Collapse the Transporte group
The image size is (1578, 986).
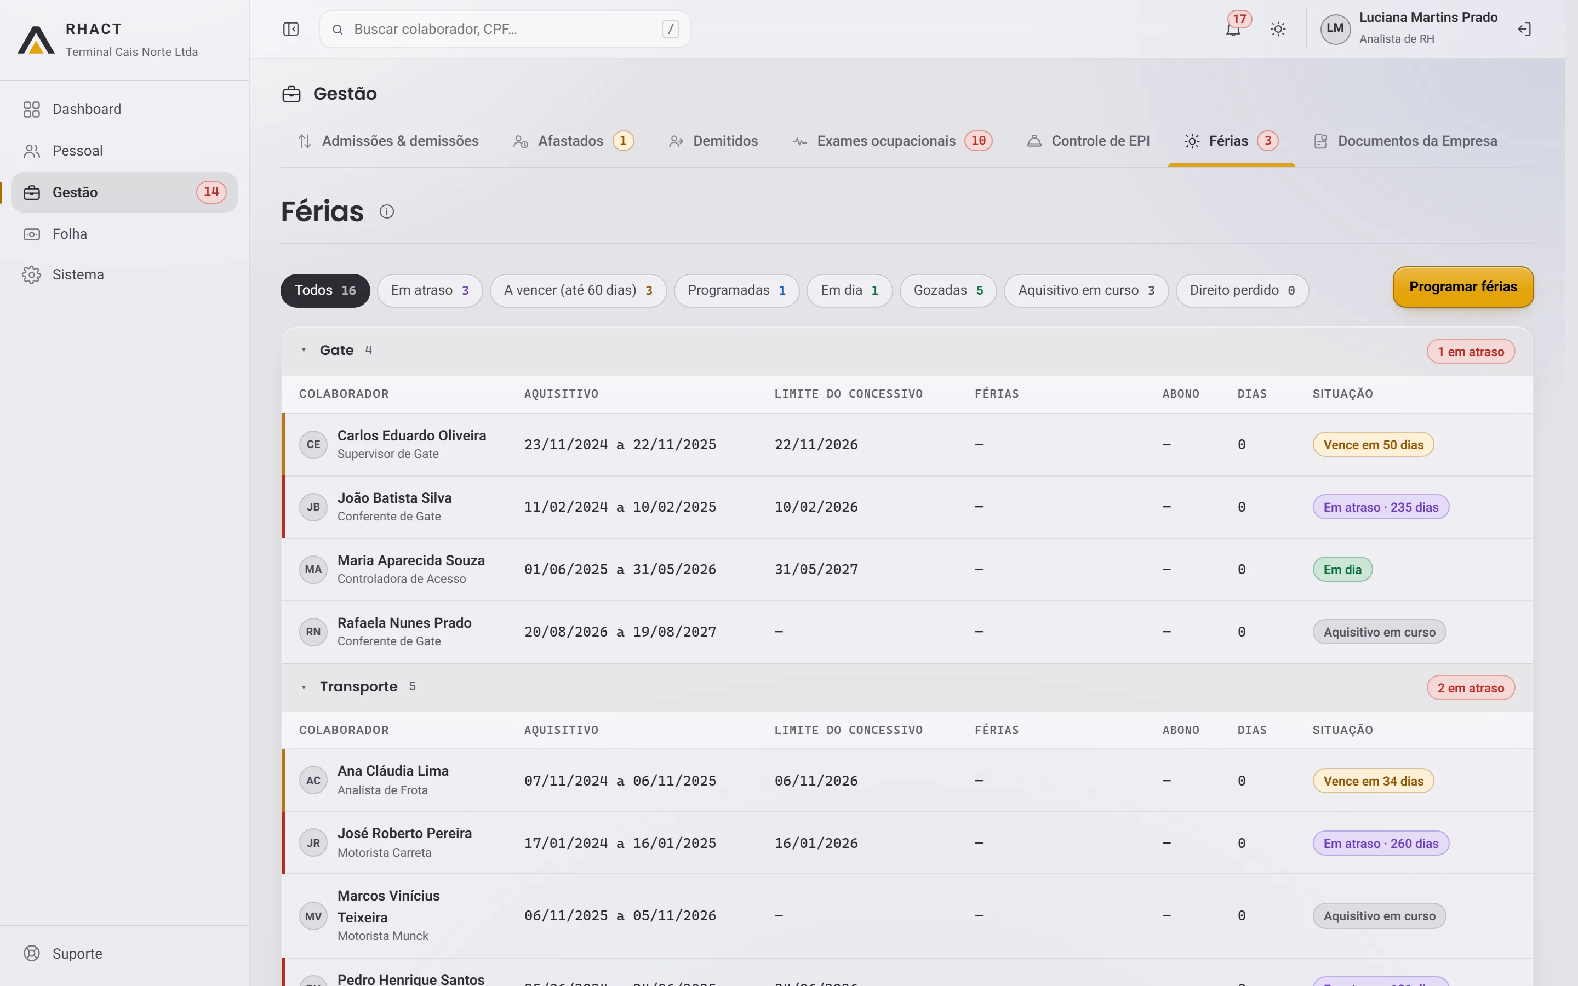[303, 687]
